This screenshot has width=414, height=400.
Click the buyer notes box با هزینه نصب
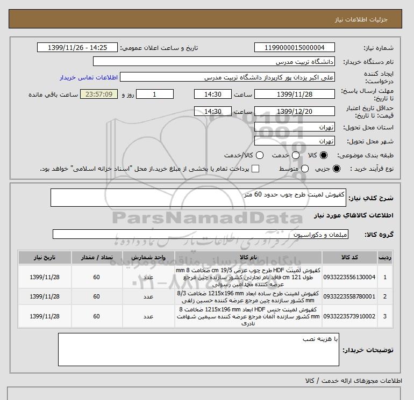198,350
